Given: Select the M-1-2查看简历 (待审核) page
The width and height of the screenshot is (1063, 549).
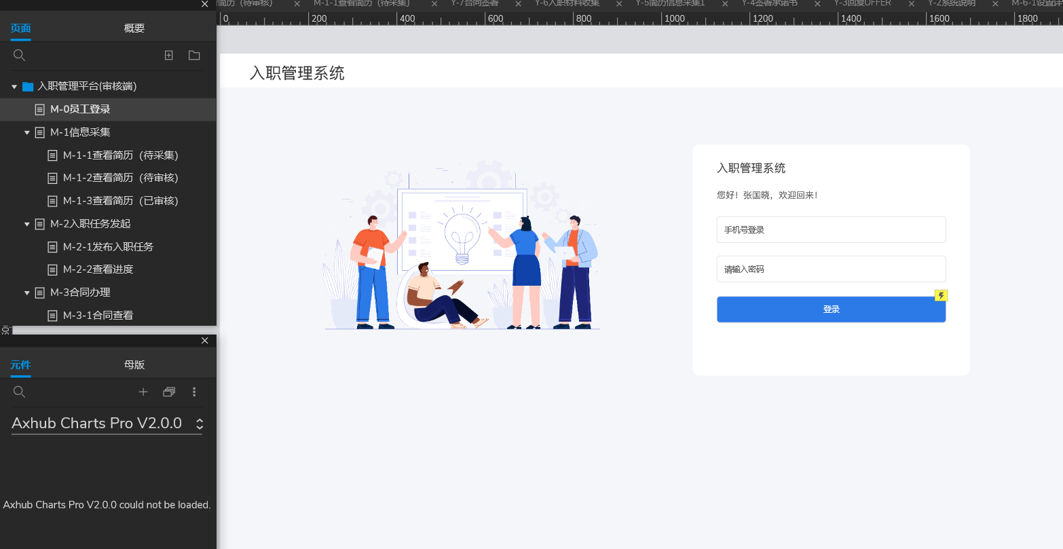Looking at the screenshot, I should (108, 178).
